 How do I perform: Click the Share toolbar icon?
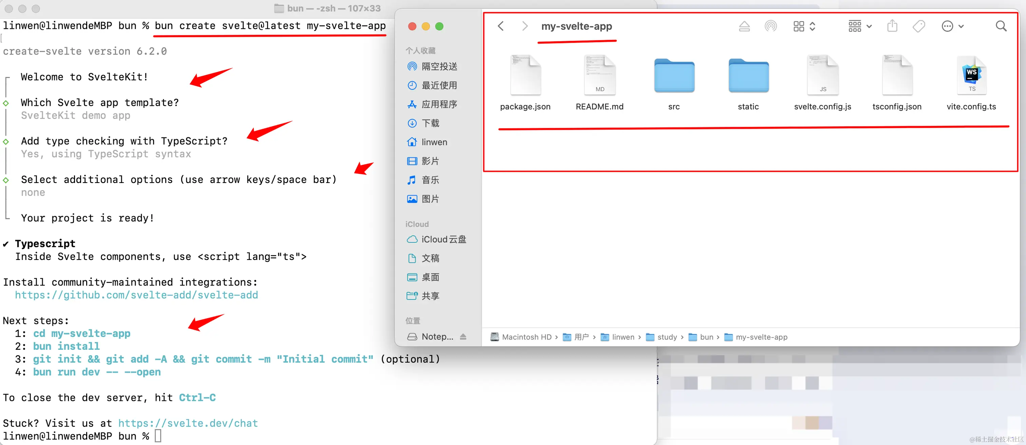[x=892, y=26]
